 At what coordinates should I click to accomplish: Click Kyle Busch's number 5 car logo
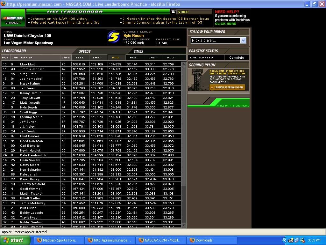[114, 37]
